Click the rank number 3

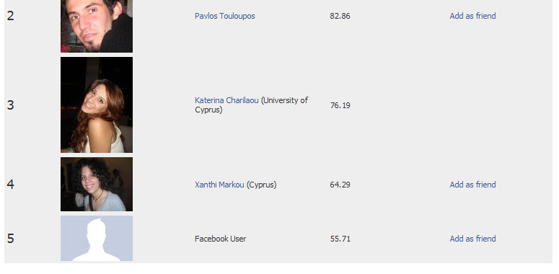(x=10, y=105)
